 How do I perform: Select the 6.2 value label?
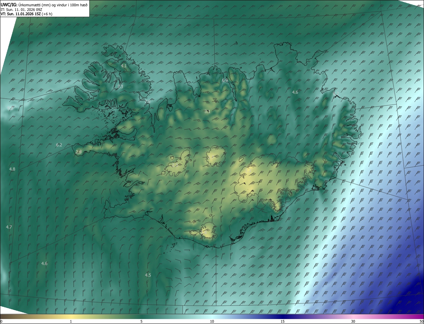coord(59,145)
